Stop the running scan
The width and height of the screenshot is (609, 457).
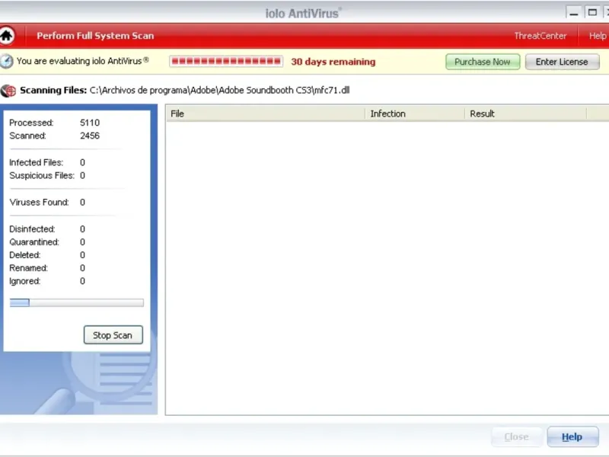113,335
